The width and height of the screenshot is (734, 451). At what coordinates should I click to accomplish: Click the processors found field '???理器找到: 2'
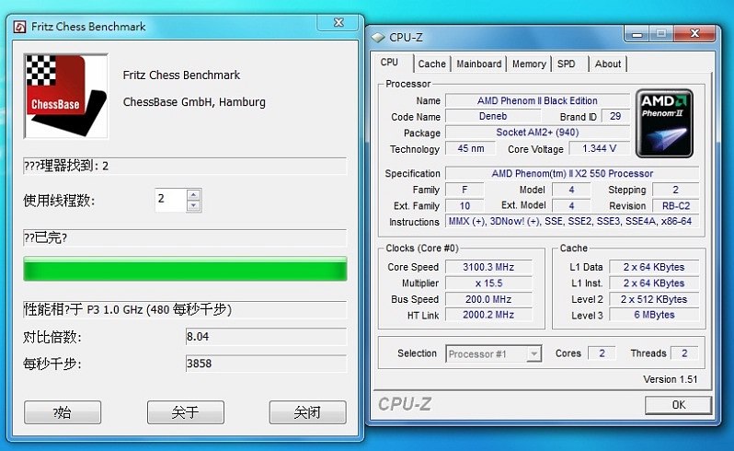185,166
